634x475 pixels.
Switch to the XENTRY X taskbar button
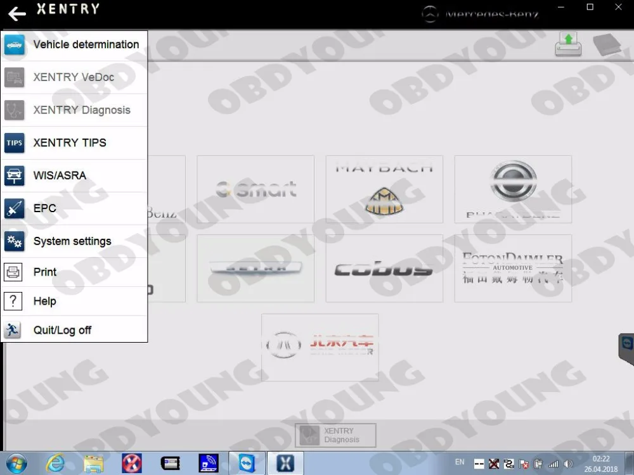pyautogui.click(x=285, y=463)
